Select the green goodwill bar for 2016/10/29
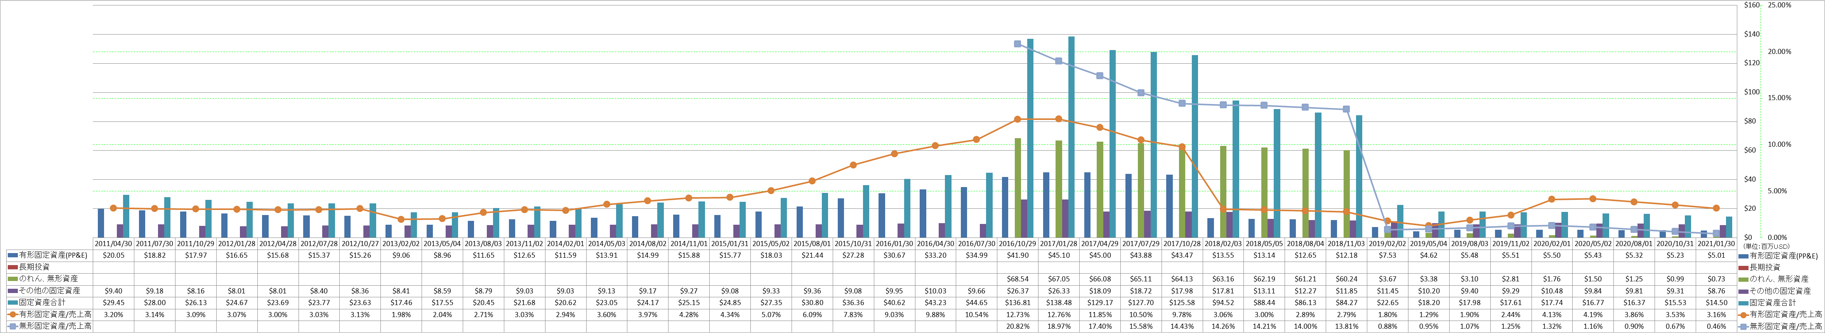This screenshot has width=1825, height=333. [1018, 188]
